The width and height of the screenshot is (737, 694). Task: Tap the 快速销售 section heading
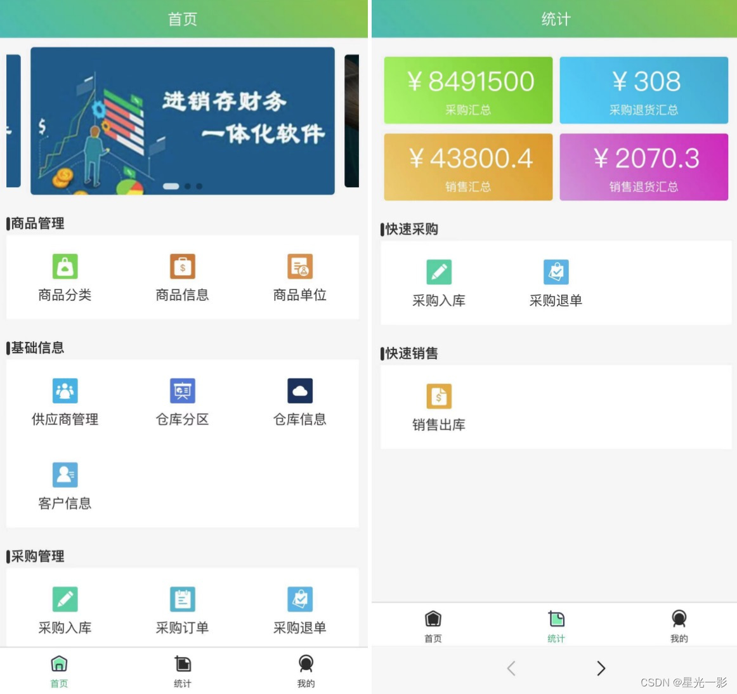tap(412, 353)
